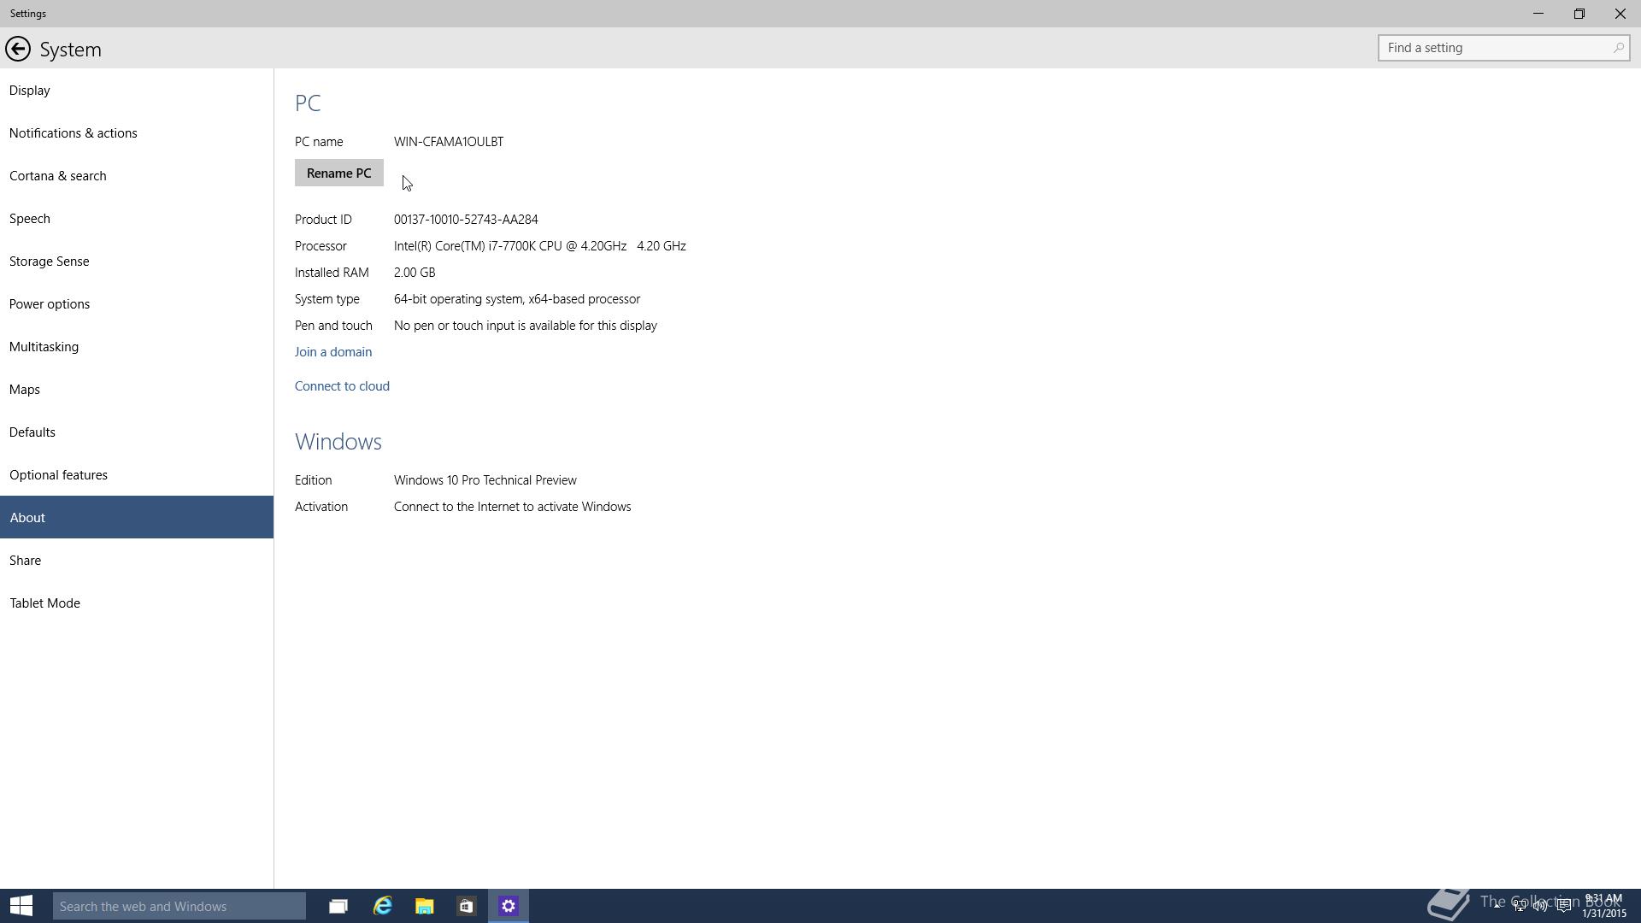Minimize the Settings window
1641x923 pixels.
click(x=1538, y=14)
